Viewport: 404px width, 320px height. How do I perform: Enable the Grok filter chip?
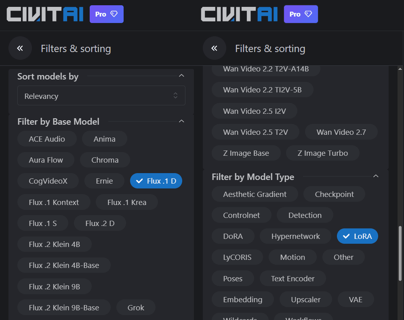click(x=136, y=307)
